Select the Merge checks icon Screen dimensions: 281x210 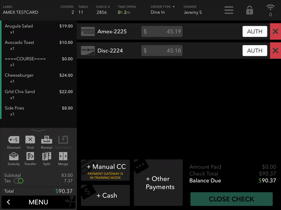pyautogui.click(x=63, y=156)
